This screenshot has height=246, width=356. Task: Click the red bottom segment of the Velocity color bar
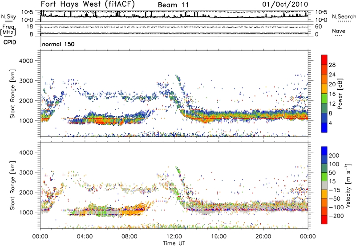[324, 220]
